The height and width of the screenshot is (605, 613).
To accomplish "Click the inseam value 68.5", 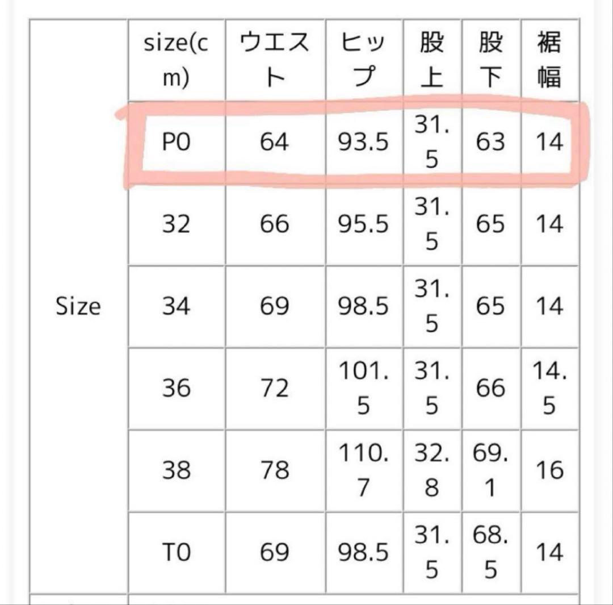I will (490, 552).
